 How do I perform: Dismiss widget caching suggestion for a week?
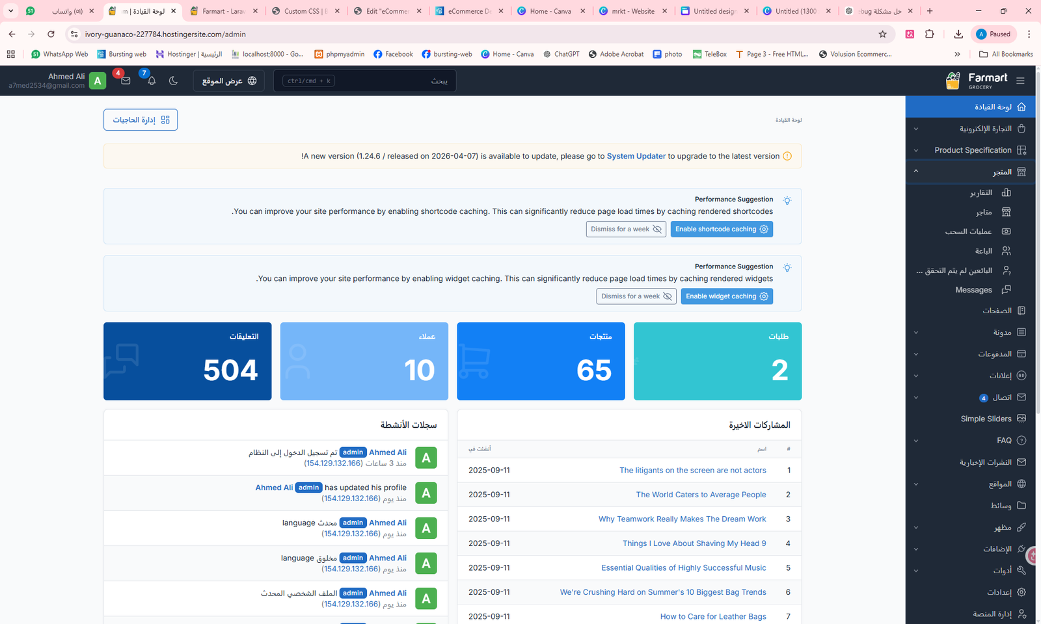point(636,296)
